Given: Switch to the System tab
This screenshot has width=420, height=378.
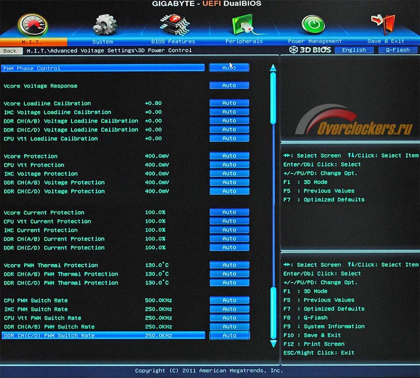Looking at the screenshot, I should click(103, 42).
